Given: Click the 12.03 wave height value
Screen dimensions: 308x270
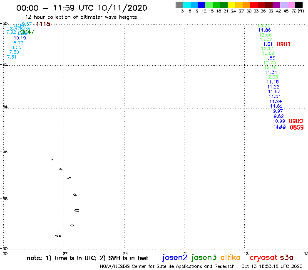Looking at the screenshot, I should click(272, 77).
